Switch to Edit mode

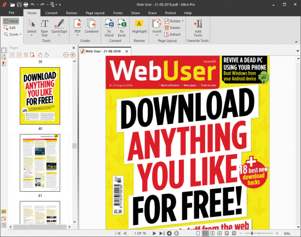[10, 28]
